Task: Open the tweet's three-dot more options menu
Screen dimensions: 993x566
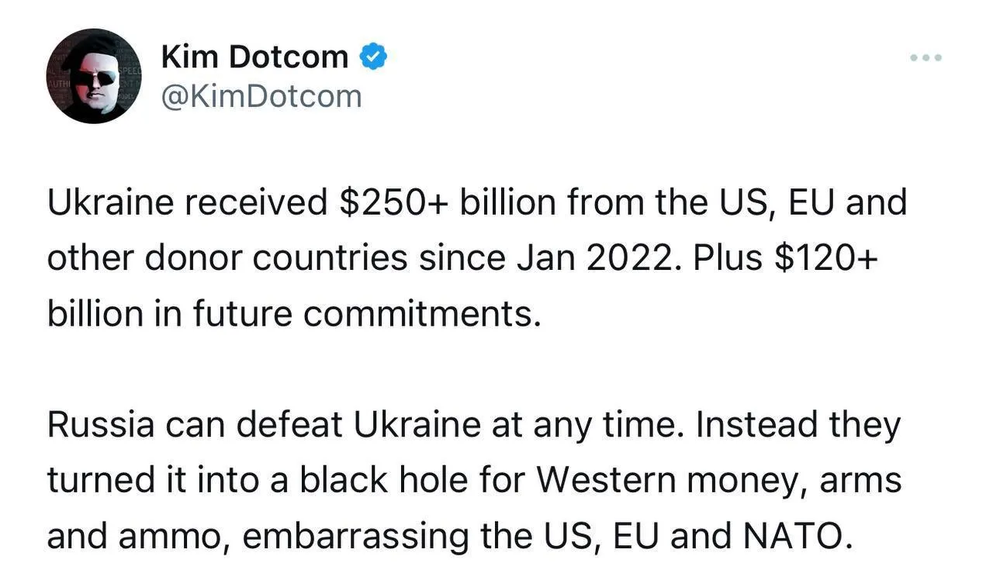Action: pyautogui.click(x=926, y=58)
